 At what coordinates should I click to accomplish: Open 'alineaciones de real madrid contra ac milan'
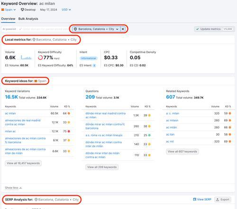[23, 122]
